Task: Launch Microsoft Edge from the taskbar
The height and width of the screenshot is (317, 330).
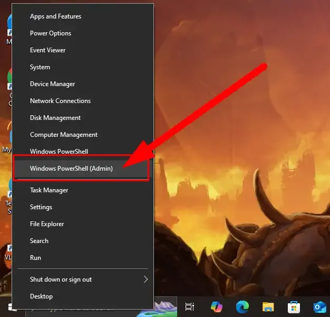Action: (242, 306)
